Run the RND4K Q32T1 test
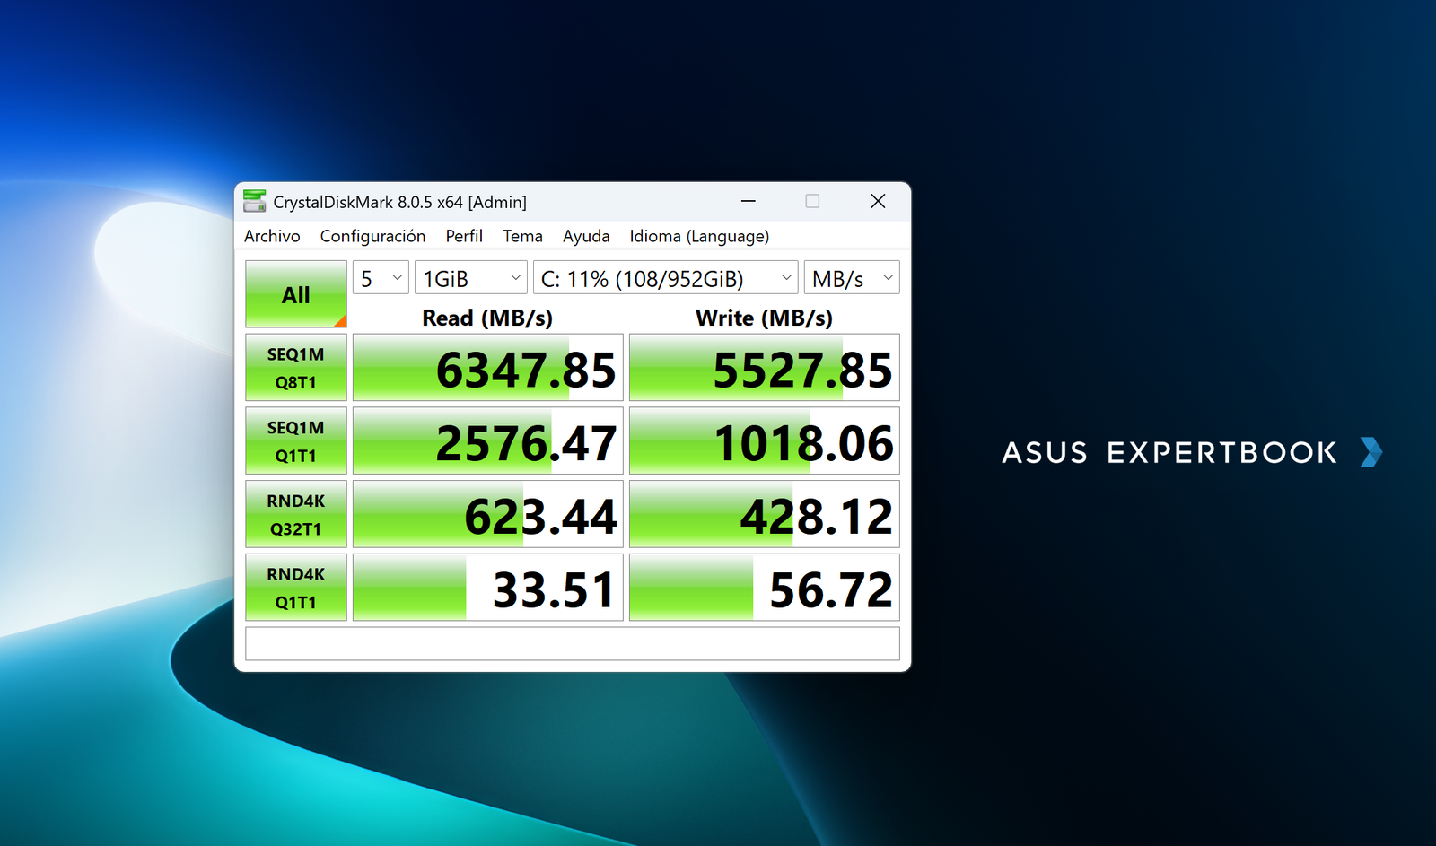Viewport: 1436px width, 846px height. click(295, 513)
